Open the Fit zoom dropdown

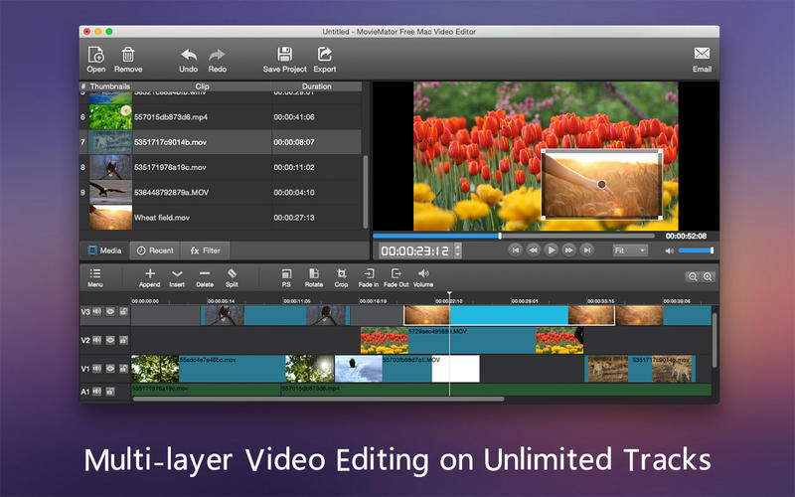tap(630, 250)
